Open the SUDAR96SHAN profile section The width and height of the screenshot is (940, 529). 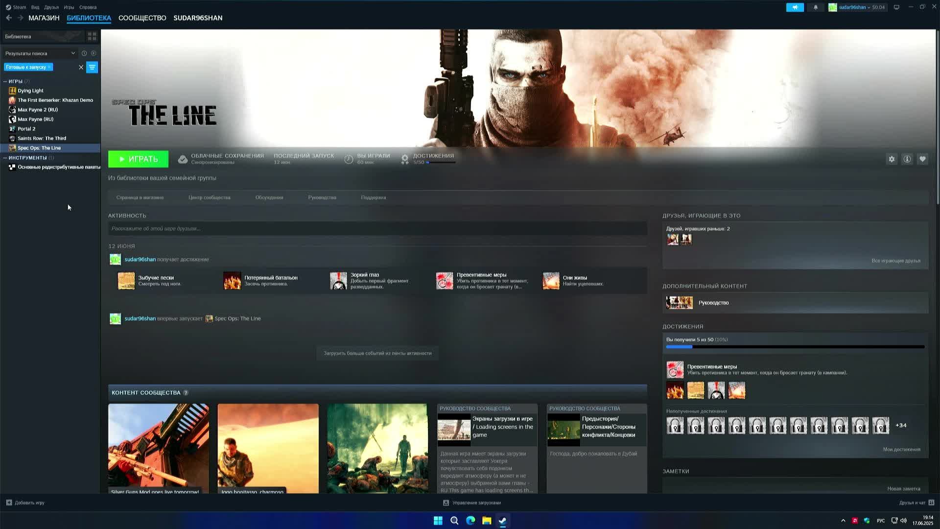click(x=198, y=18)
